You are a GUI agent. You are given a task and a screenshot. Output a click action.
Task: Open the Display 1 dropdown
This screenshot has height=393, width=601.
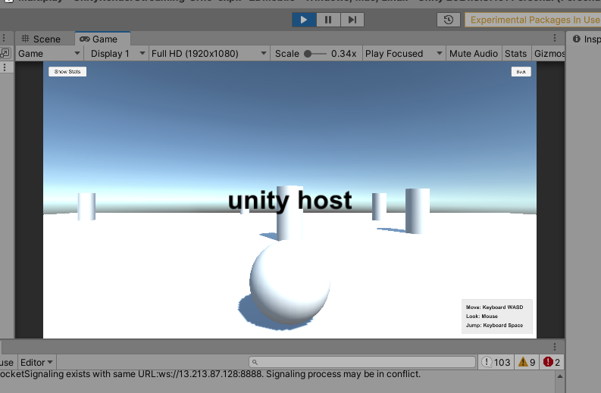(x=117, y=54)
